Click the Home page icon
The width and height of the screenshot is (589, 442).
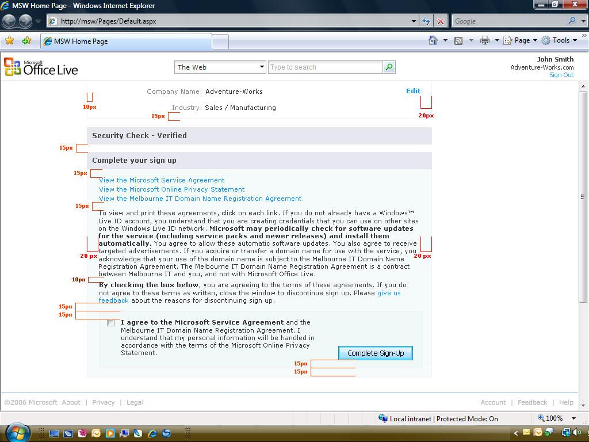433,40
